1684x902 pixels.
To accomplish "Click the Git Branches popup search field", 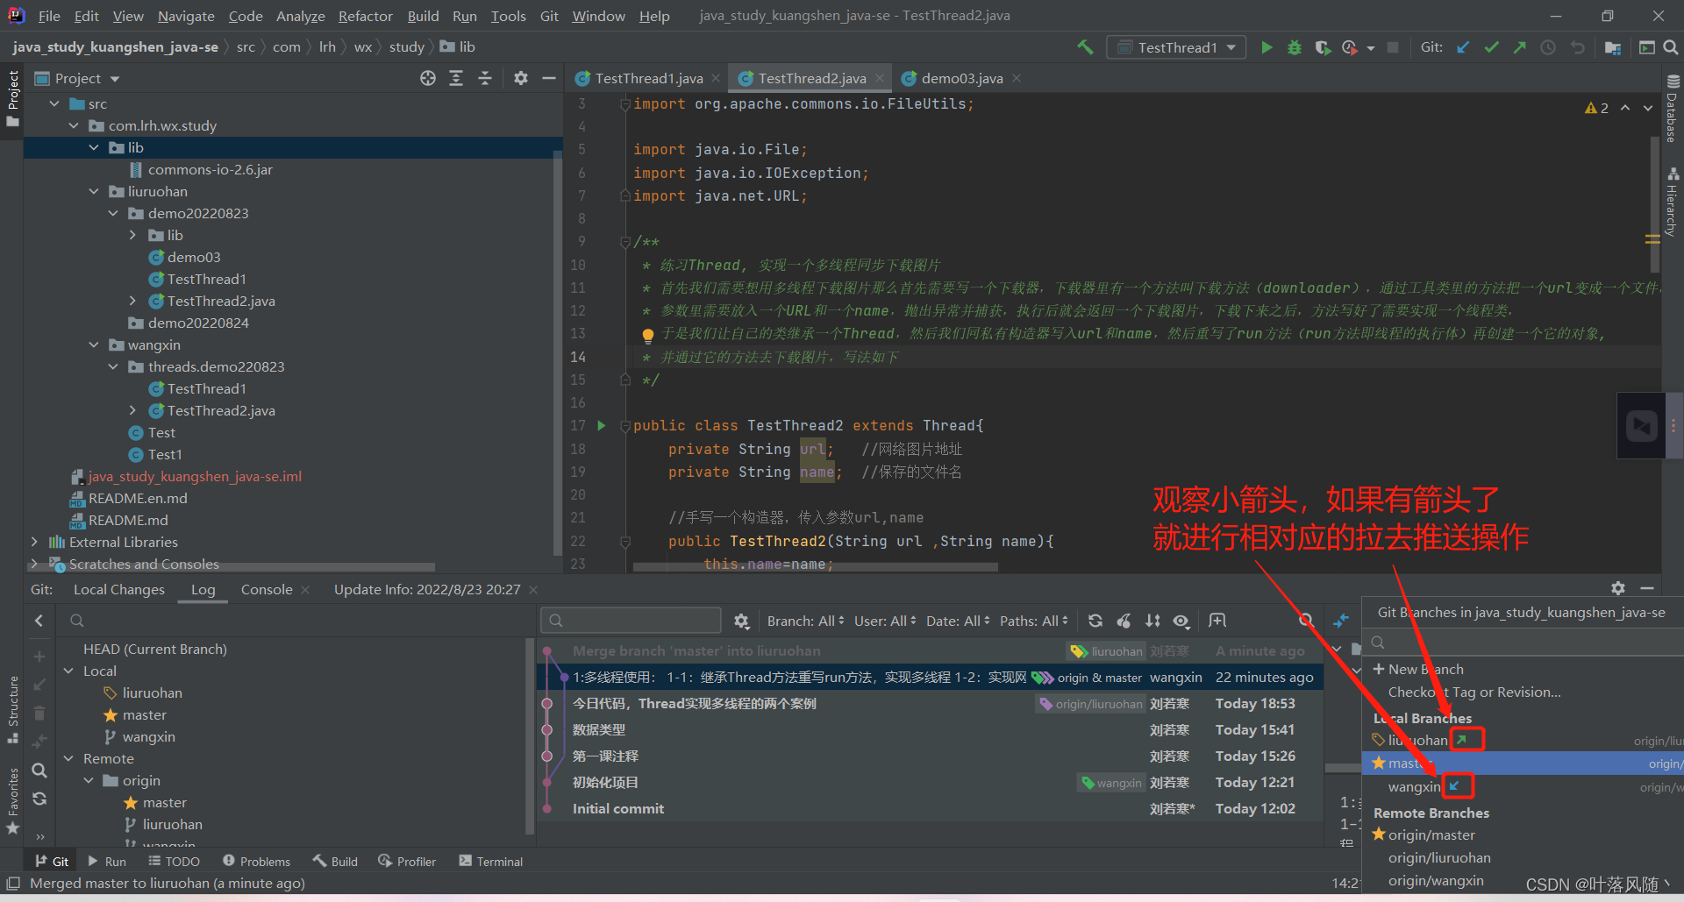I will [1523, 642].
